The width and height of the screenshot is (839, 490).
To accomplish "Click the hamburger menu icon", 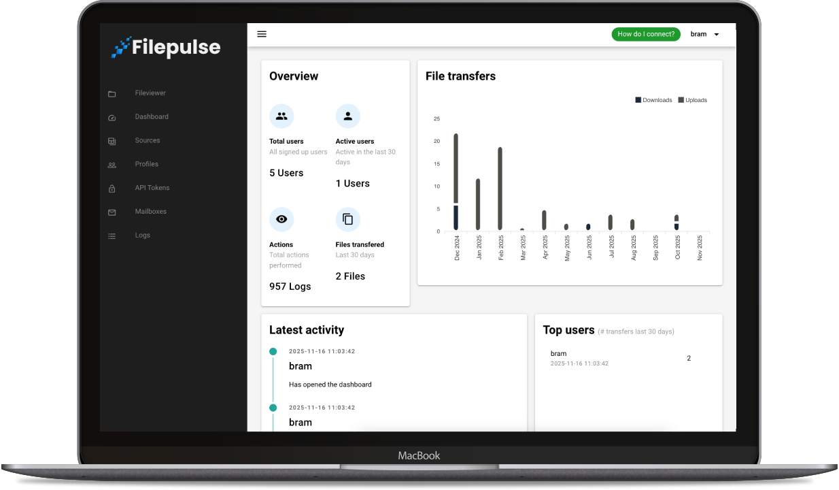I will 262,34.
